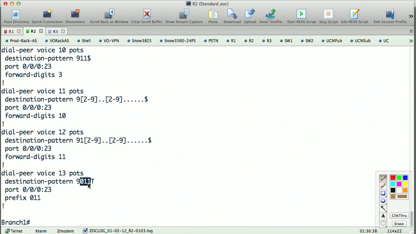Connect to UC host button

point(384,41)
